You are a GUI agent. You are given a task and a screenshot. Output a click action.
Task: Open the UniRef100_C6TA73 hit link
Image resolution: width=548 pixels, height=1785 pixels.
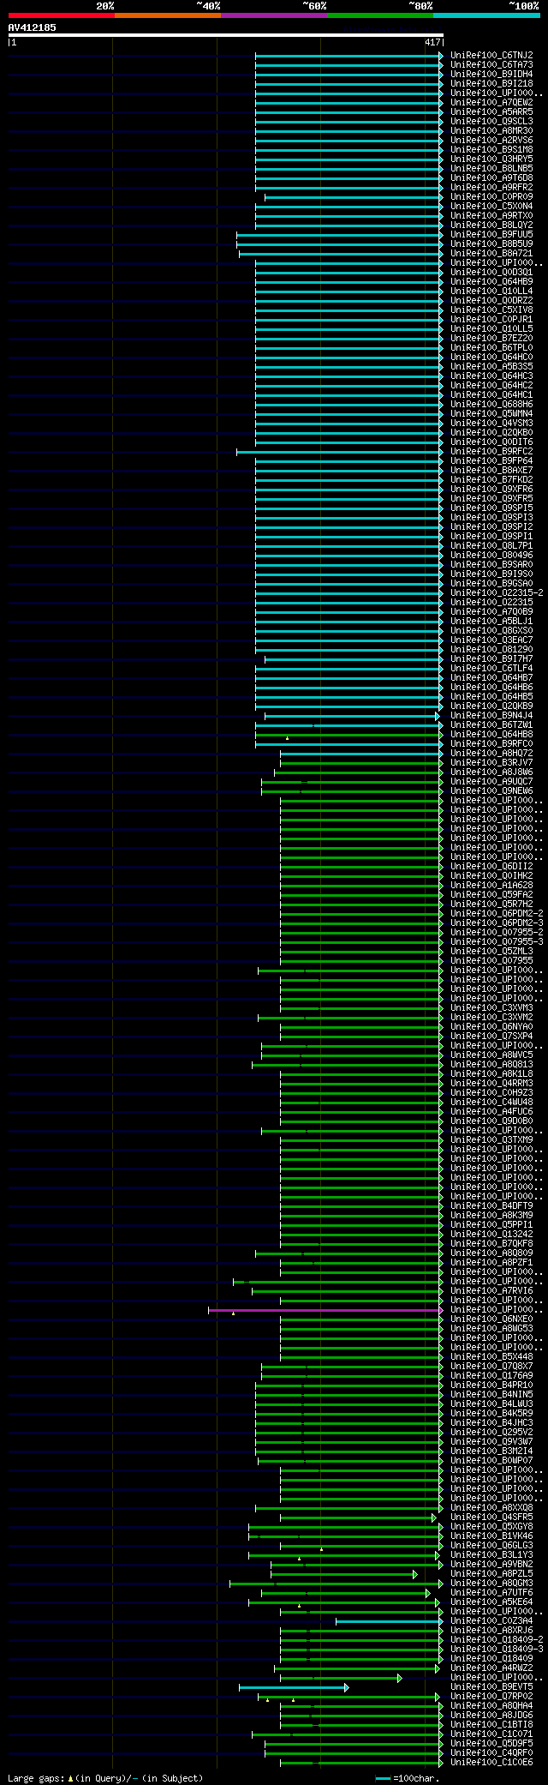[x=491, y=65]
